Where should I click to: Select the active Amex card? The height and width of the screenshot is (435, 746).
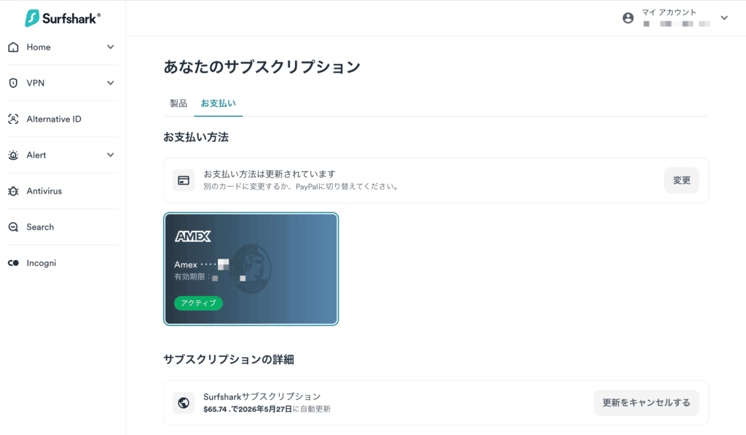251,269
